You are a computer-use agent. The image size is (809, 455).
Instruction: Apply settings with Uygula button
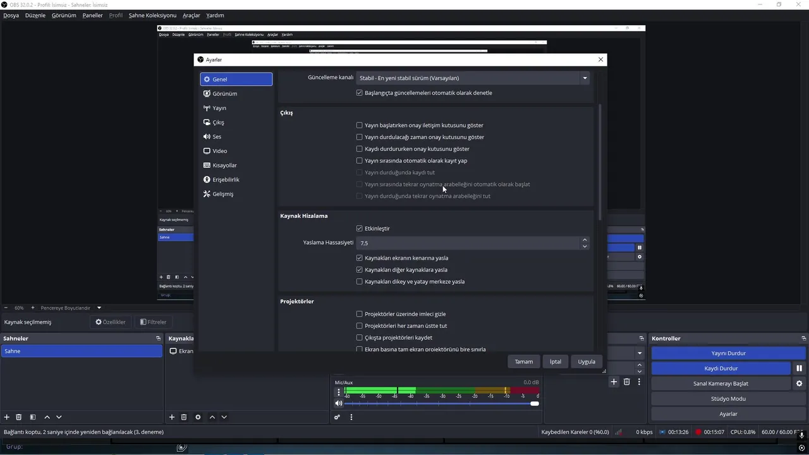(x=587, y=361)
